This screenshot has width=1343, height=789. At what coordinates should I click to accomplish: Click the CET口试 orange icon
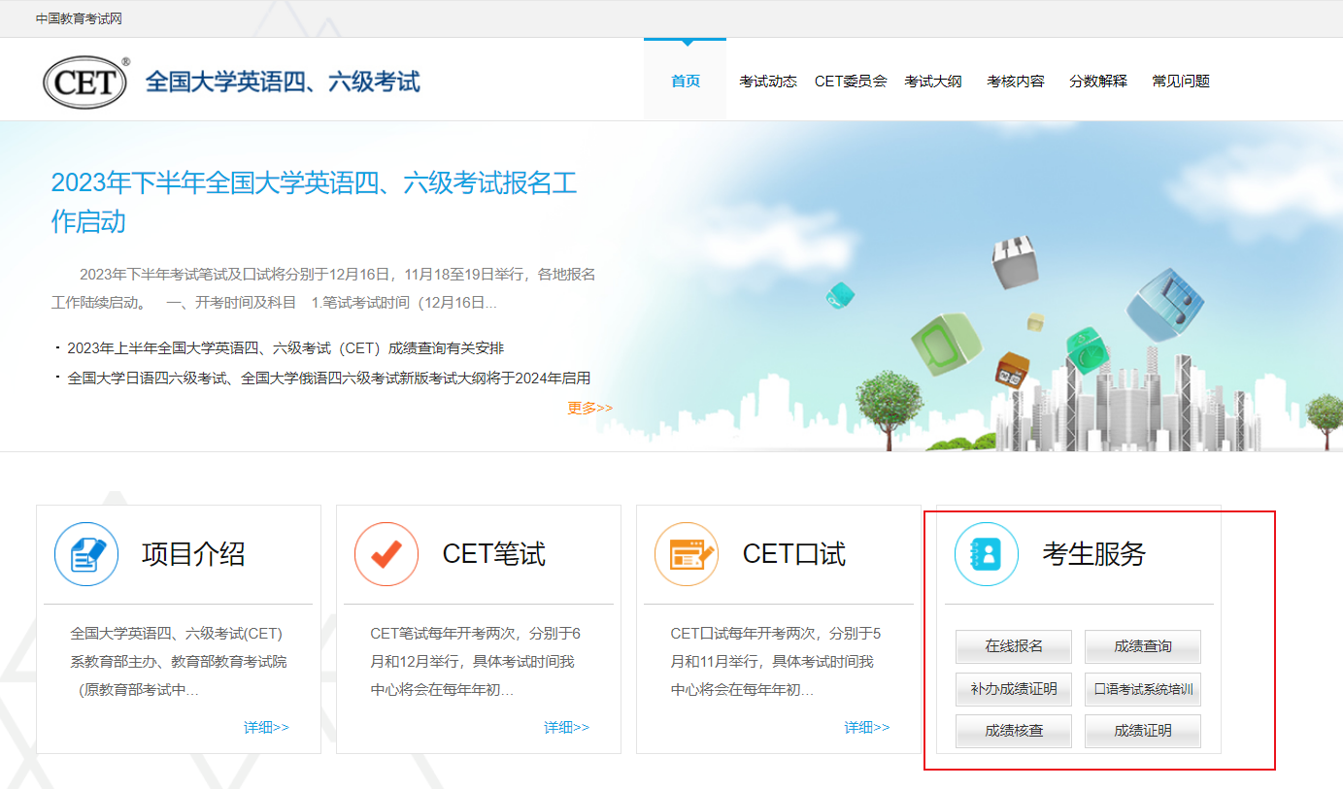click(687, 554)
